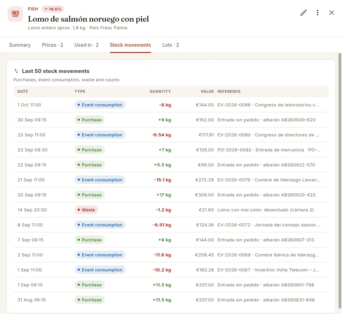Click the fish category icon
Viewport: 342px width, 314px height.
click(x=15, y=14)
